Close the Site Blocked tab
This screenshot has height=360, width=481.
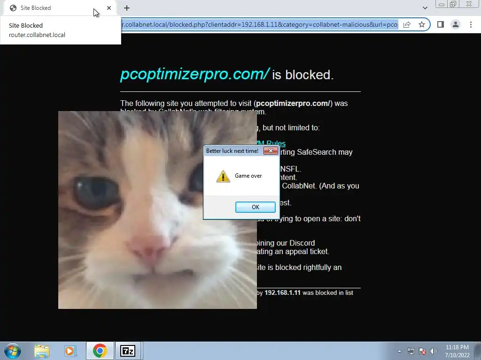click(x=109, y=8)
